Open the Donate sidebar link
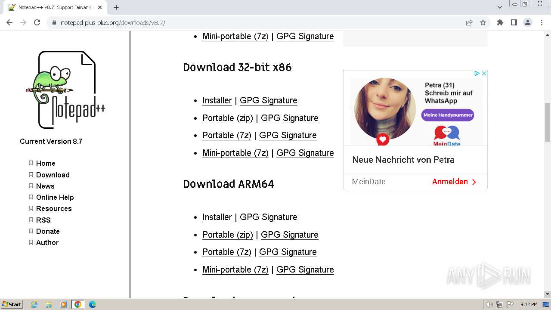 click(48, 231)
